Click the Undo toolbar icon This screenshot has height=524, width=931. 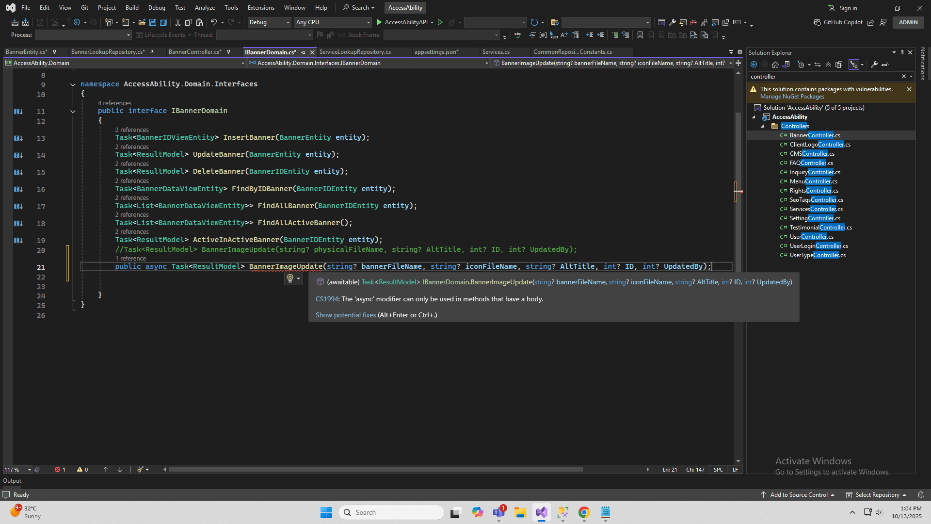(x=213, y=22)
